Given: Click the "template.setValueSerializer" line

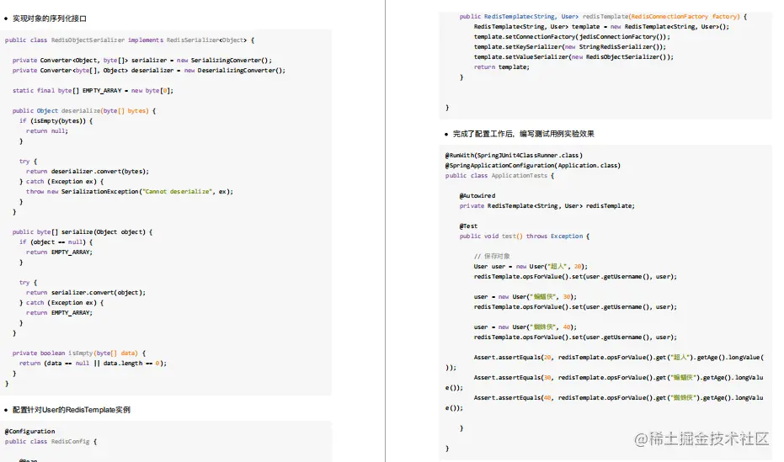Looking at the screenshot, I should [x=573, y=57].
